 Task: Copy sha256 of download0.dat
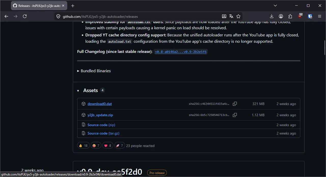[235, 104]
